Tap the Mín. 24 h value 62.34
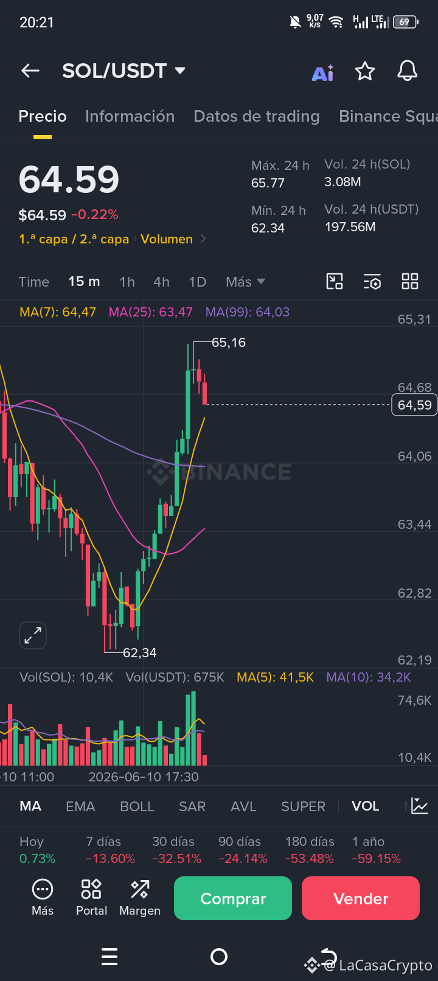The height and width of the screenshot is (981, 438). click(x=268, y=228)
